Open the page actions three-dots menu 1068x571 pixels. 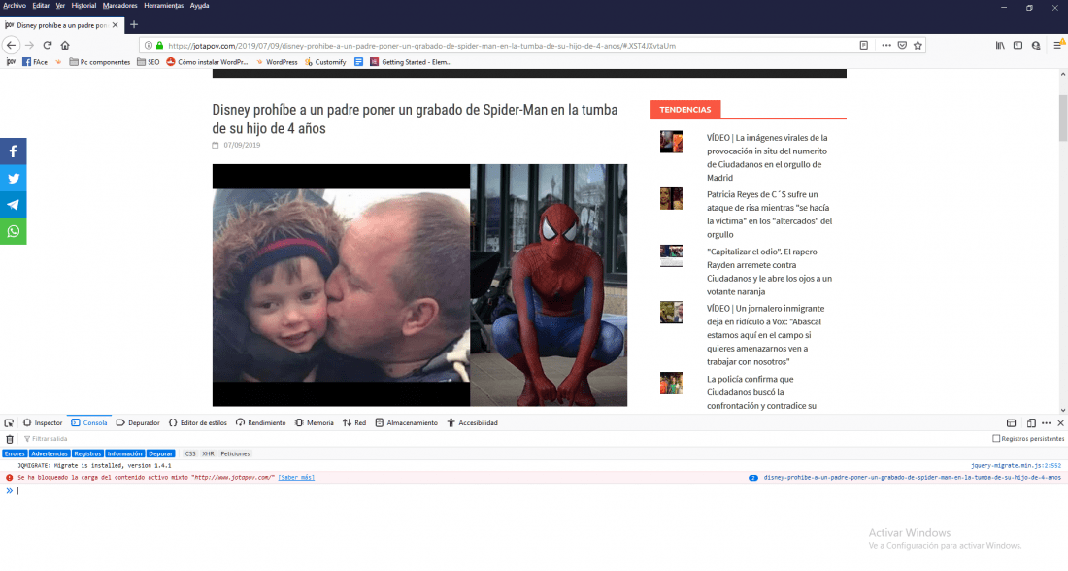(886, 45)
